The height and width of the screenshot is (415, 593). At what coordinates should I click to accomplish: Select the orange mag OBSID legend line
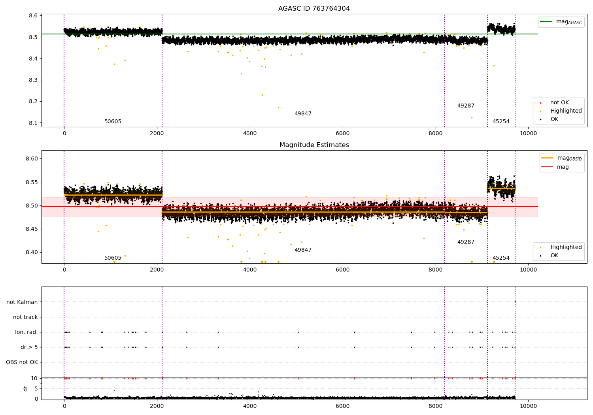(548, 158)
